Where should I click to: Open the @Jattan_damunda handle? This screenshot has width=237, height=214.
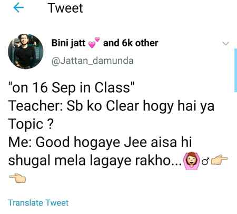[92, 61]
